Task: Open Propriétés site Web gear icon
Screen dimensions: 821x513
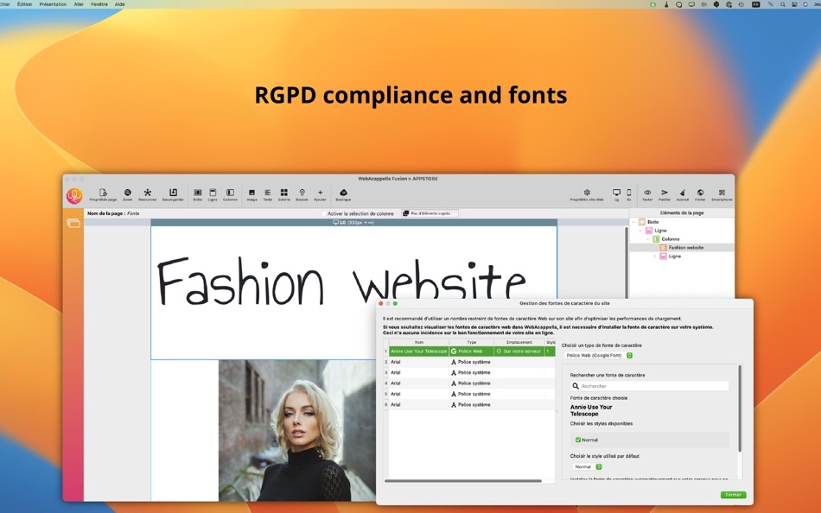Action: (x=587, y=194)
